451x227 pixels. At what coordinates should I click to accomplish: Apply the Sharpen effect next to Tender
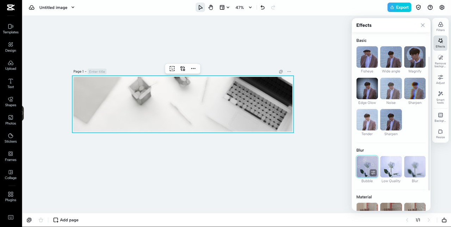391,120
